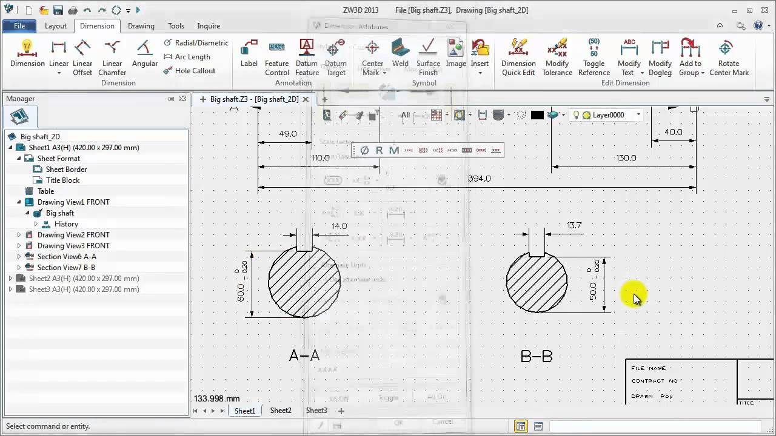Click the Arc Length dimension command
Screen dimensions: 776x436
tap(187, 57)
